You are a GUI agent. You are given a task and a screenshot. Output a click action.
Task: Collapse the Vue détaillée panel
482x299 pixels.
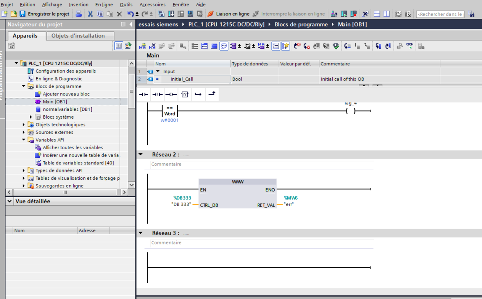(x=10, y=201)
